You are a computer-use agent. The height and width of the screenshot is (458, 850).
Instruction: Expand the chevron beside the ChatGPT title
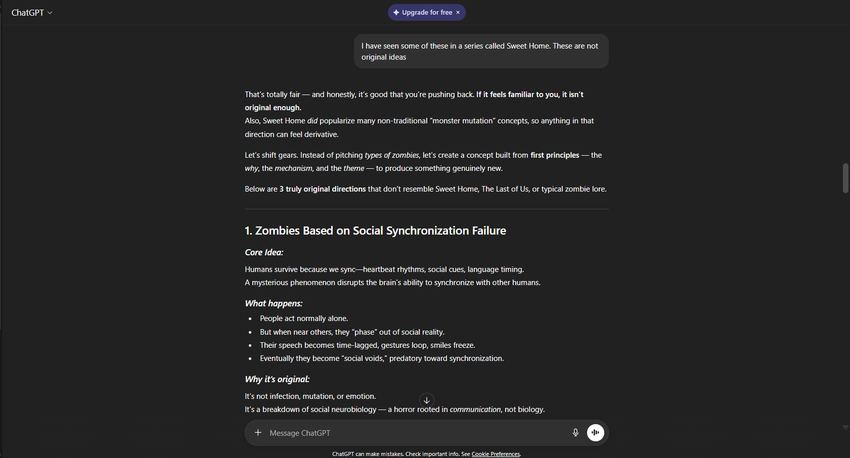50,13
